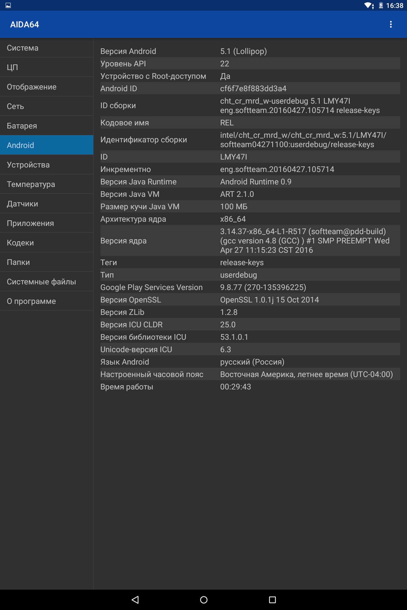The width and height of the screenshot is (407, 610).
Task: Select the Уровень API label
Action: 123,64
